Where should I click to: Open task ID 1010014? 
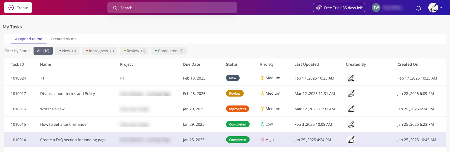click(18, 140)
